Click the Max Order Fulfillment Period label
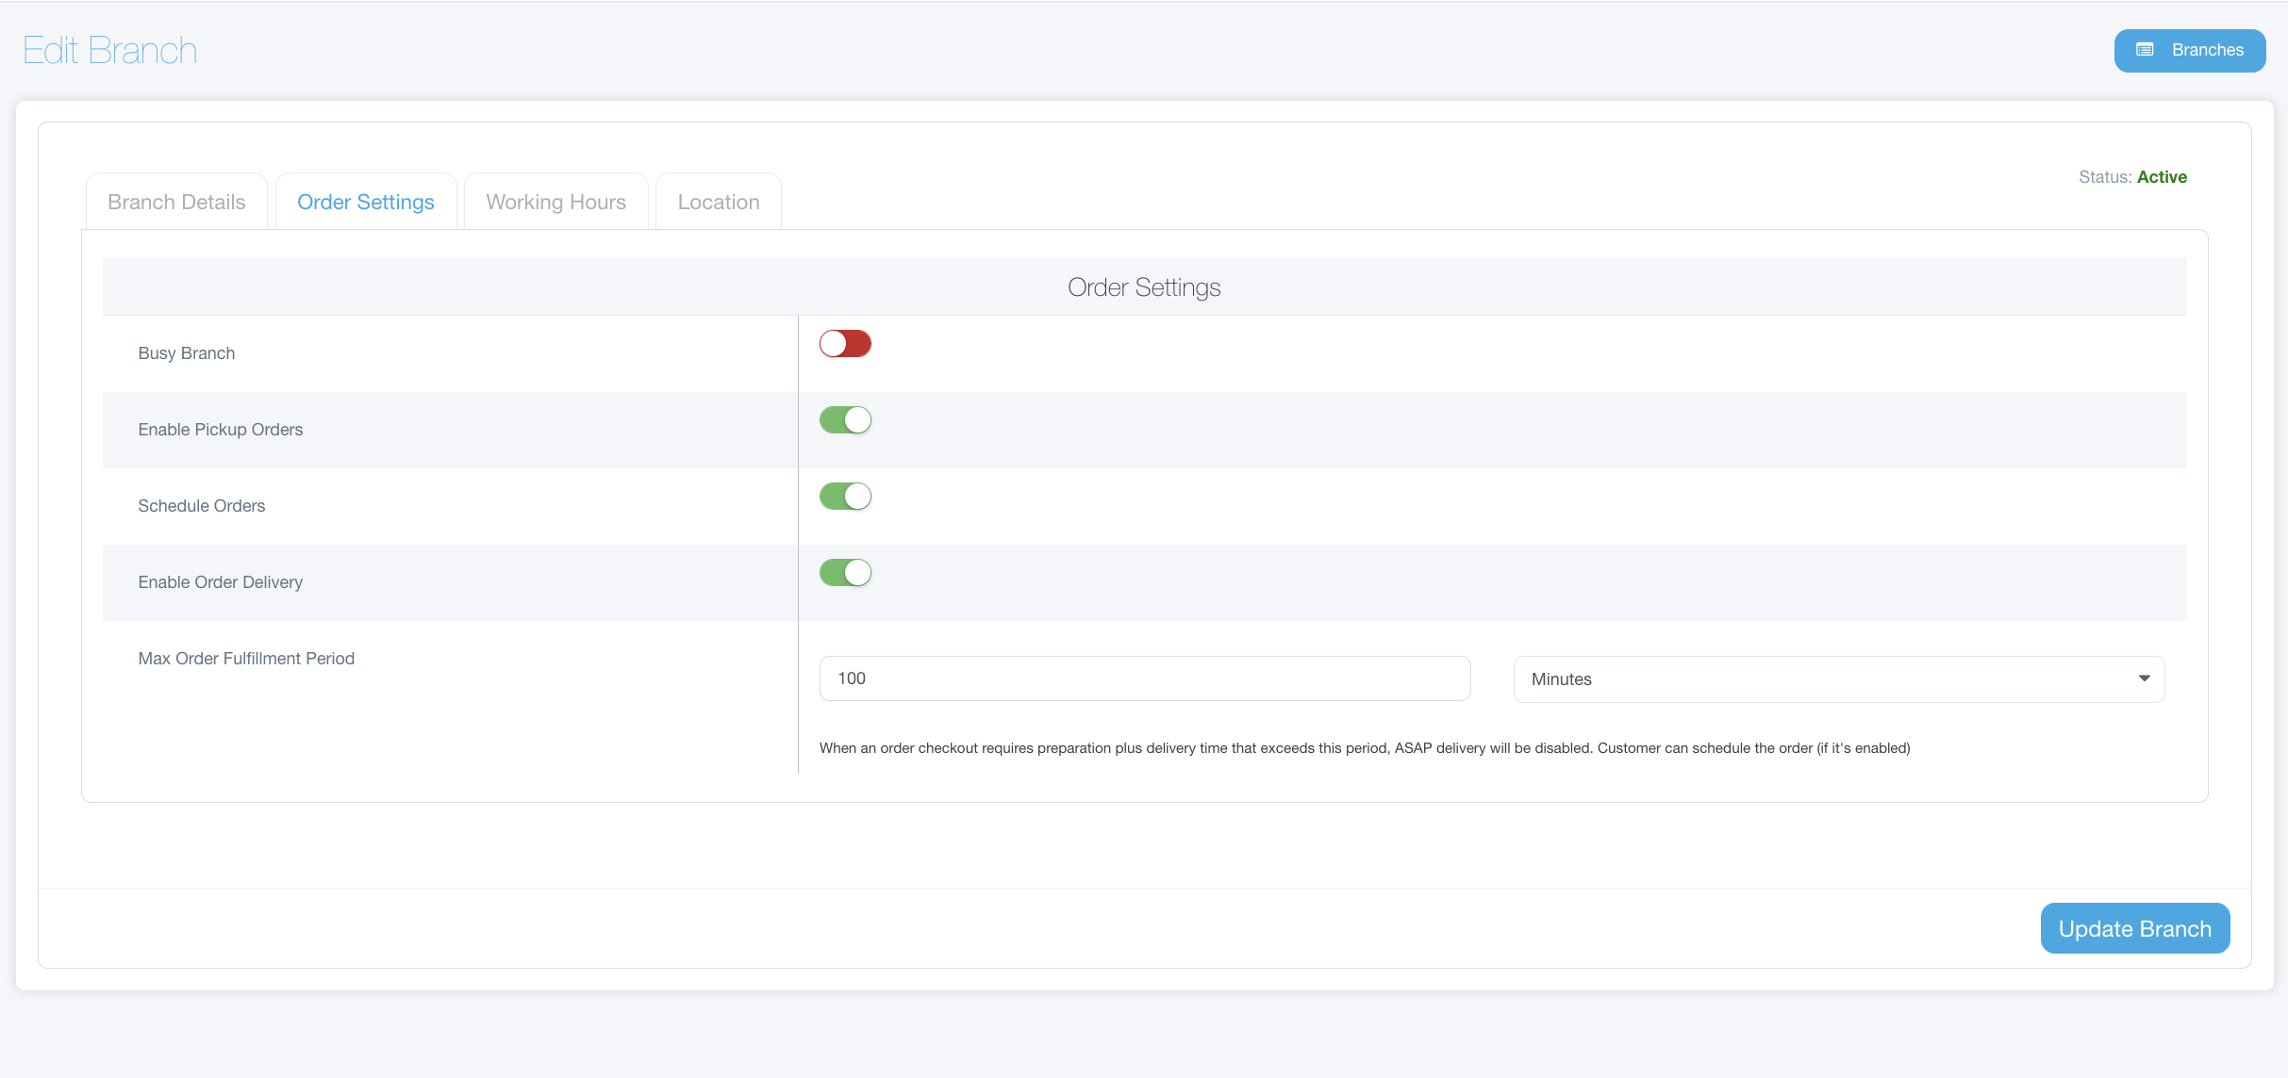The height and width of the screenshot is (1078, 2288). click(x=246, y=659)
